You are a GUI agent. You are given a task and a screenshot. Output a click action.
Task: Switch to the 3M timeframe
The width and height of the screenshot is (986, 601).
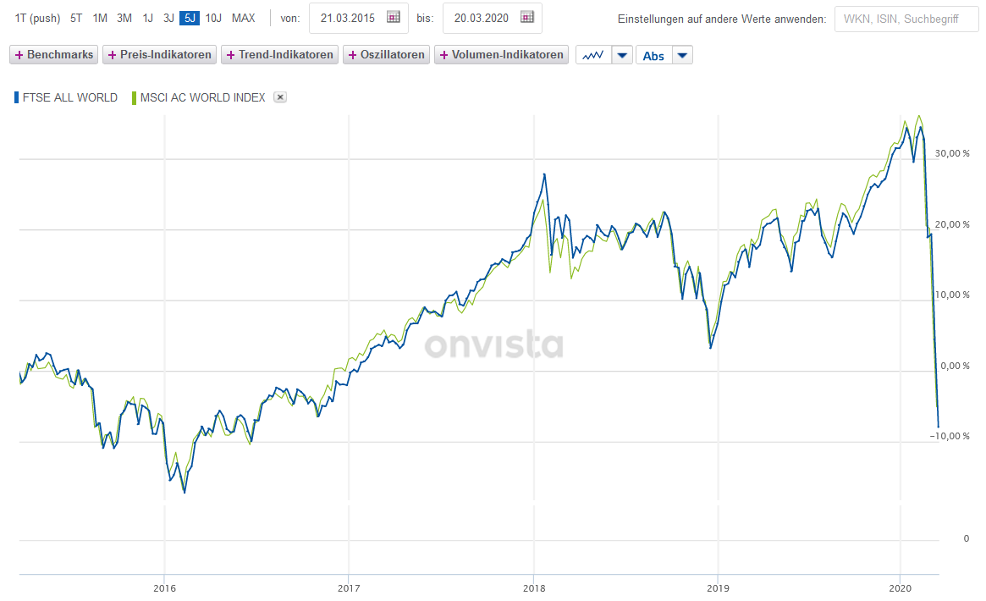124,19
